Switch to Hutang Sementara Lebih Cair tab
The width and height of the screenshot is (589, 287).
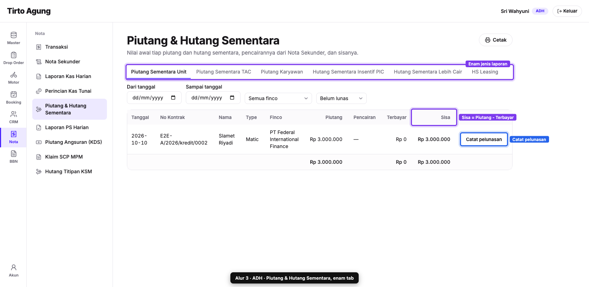tap(428, 72)
